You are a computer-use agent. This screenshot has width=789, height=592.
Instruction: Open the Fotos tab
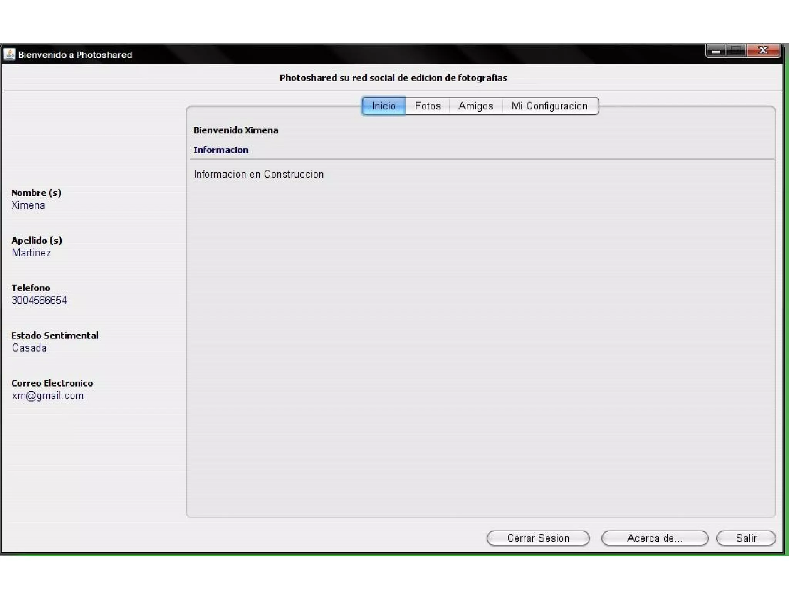coord(428,106)
